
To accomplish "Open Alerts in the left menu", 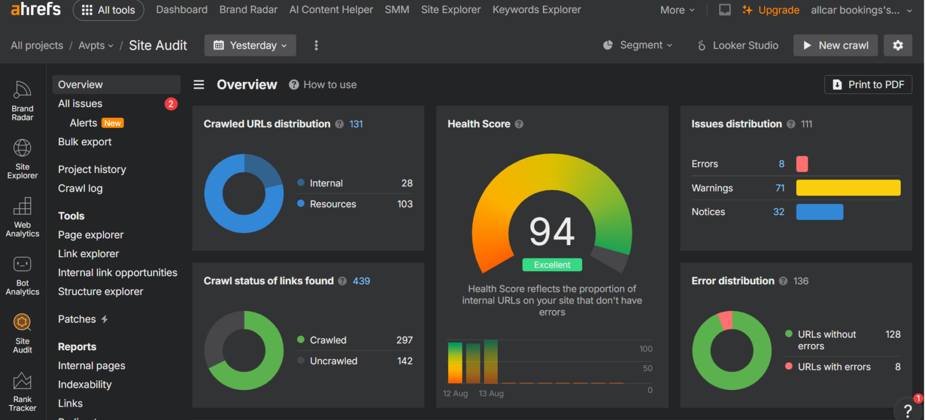I will point(83,123).
